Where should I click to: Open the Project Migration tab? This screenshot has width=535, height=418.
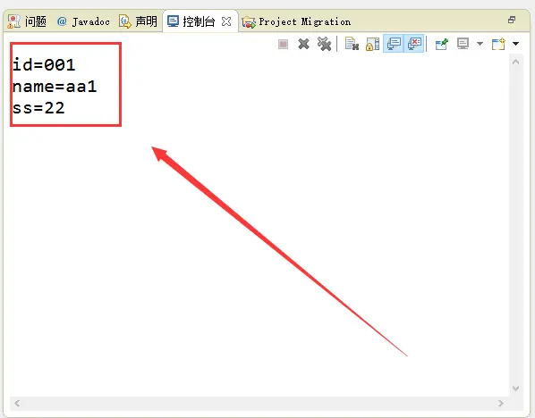coord(296,21)
